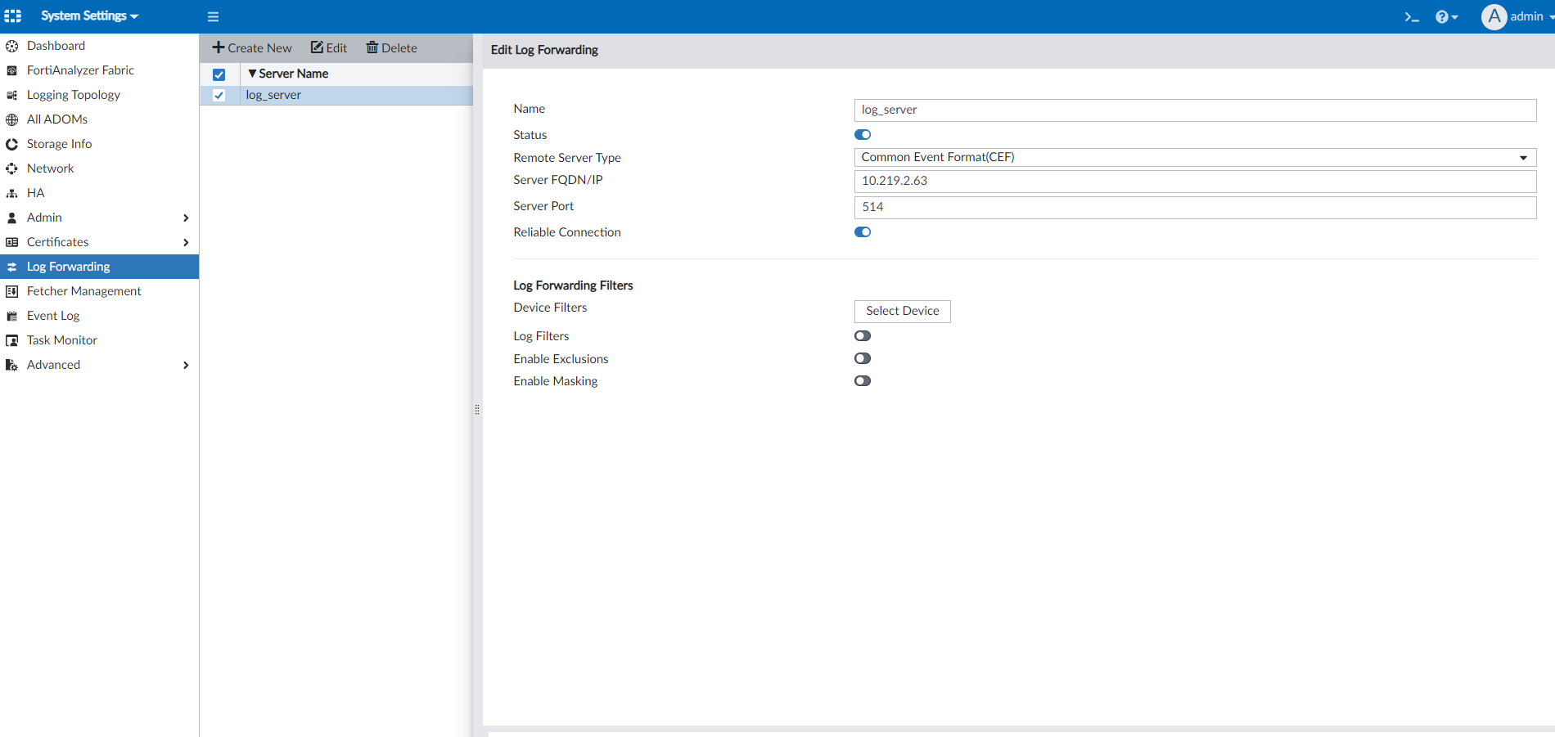The width and height of the screenshot is (1555, 737).
Task: Open the Network settings icon
Action: pyautogui.click(x=11, y=168)
